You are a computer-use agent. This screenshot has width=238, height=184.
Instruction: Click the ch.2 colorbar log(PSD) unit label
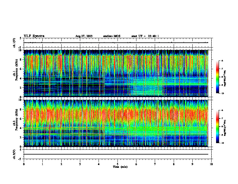225,128
